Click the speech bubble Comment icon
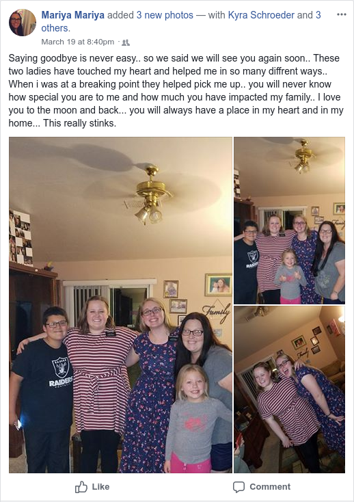354x502 pixels. coord(239,487)
